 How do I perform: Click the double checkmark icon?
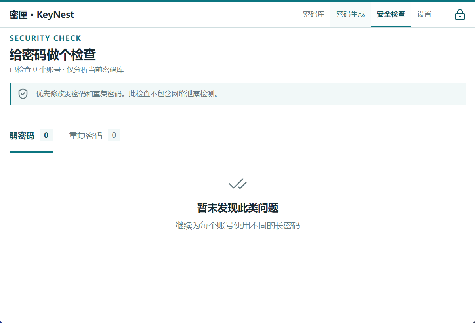pos(238,184)
